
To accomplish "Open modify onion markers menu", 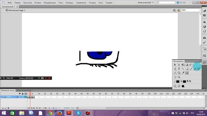I will coord(56,108).
